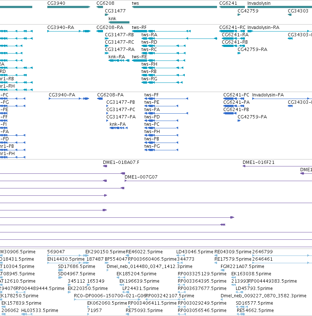
Task: Click transcript knk-RA
Action: point(119,60)
